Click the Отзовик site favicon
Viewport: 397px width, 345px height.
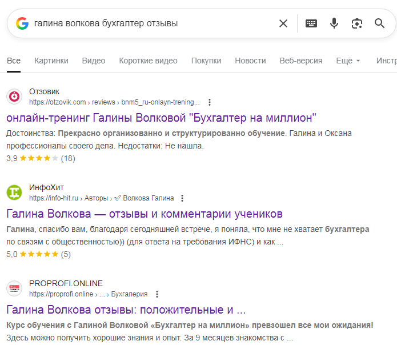[x=14, y=97]
